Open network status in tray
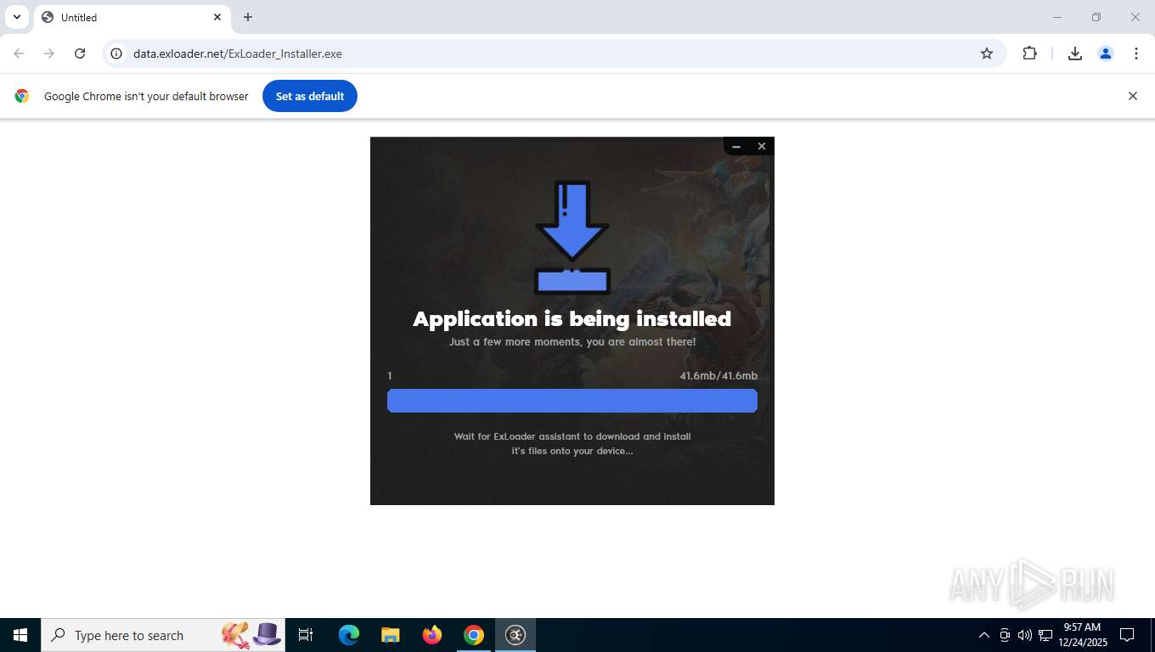 pyautogui.click(x=1045, y=635)
